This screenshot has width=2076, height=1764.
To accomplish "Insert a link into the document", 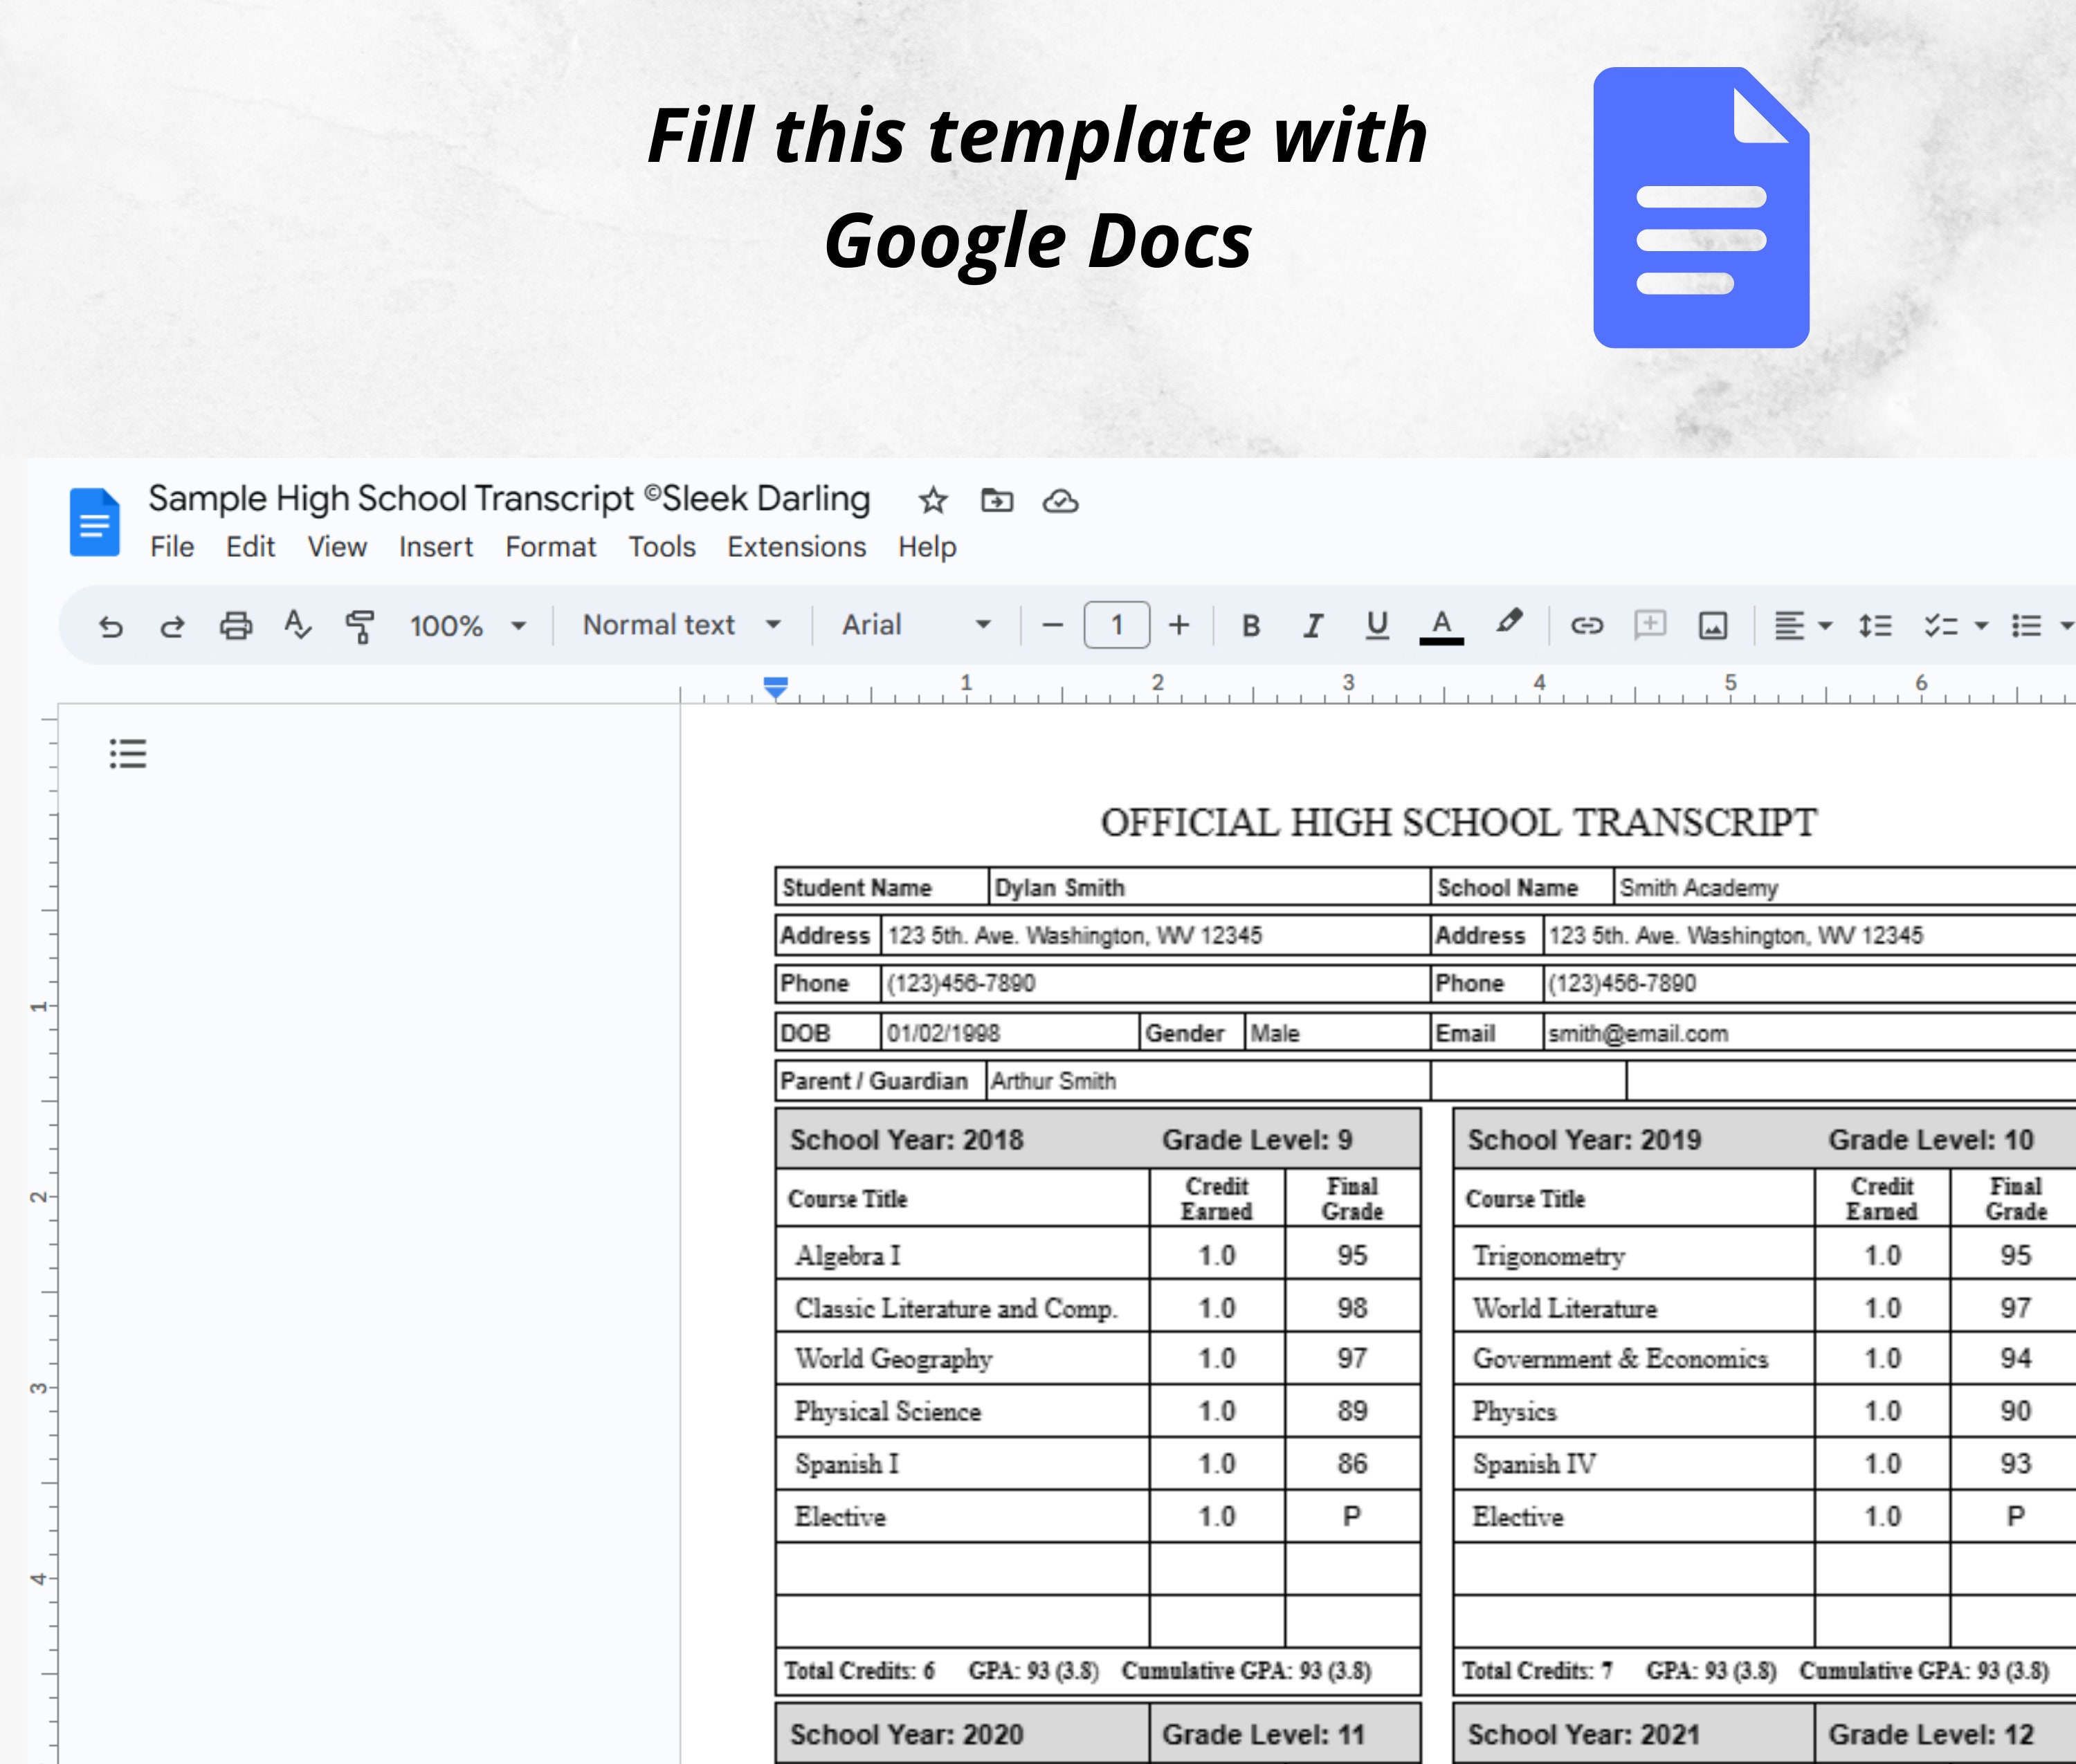I will click(1586, 626).
